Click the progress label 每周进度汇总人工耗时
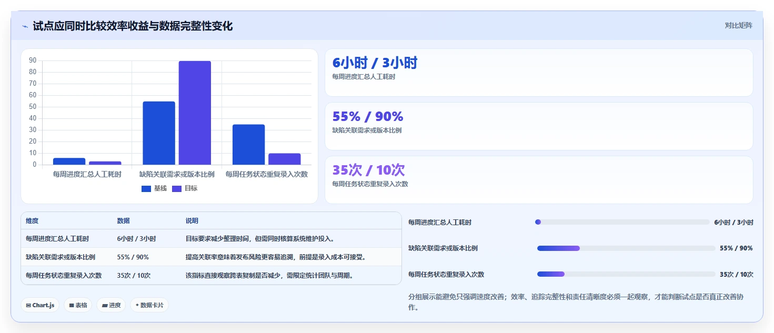 (x=440, y=223)
